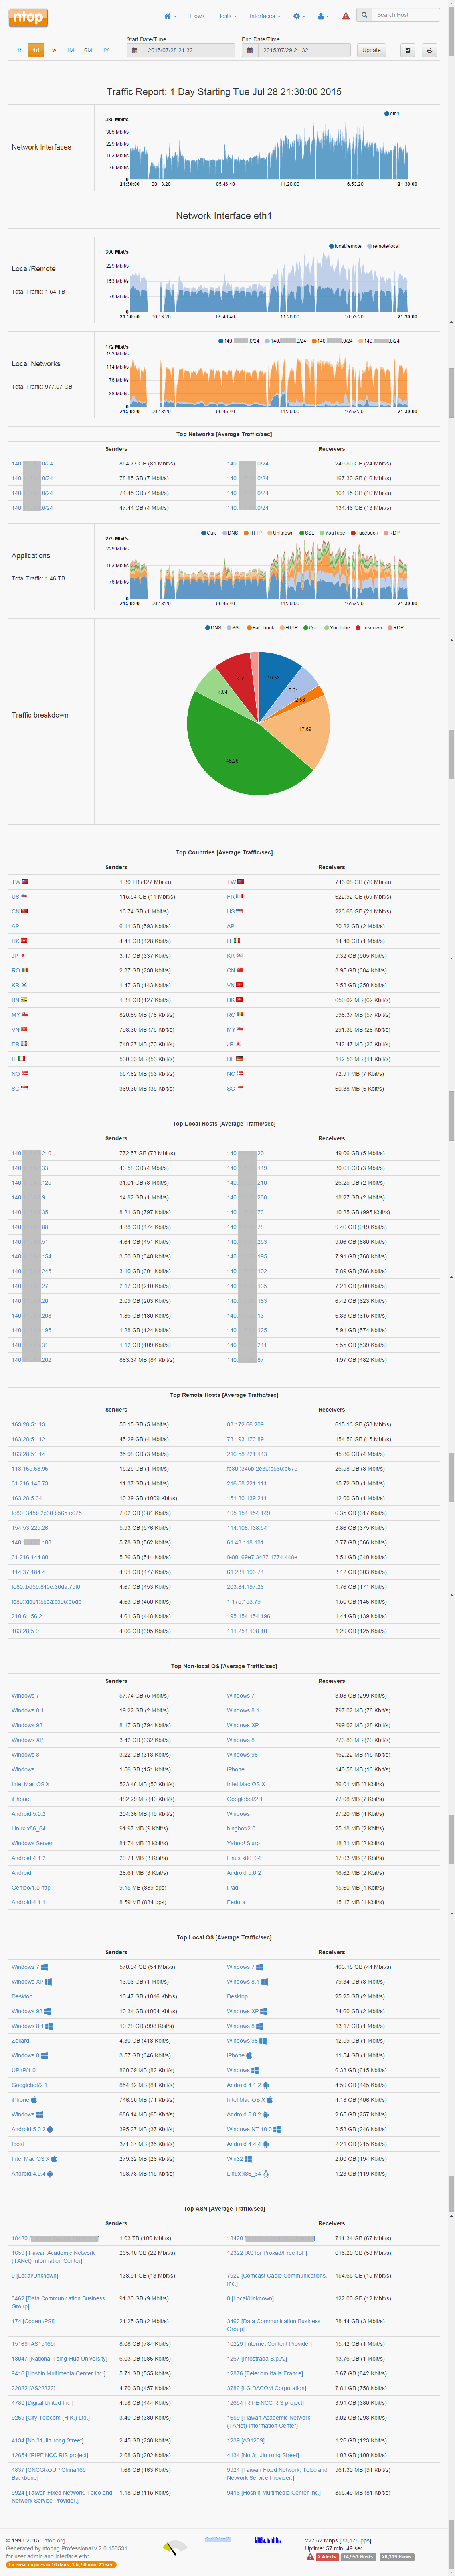
Task: Open the settings gear menu
Action: coord(298,16)
